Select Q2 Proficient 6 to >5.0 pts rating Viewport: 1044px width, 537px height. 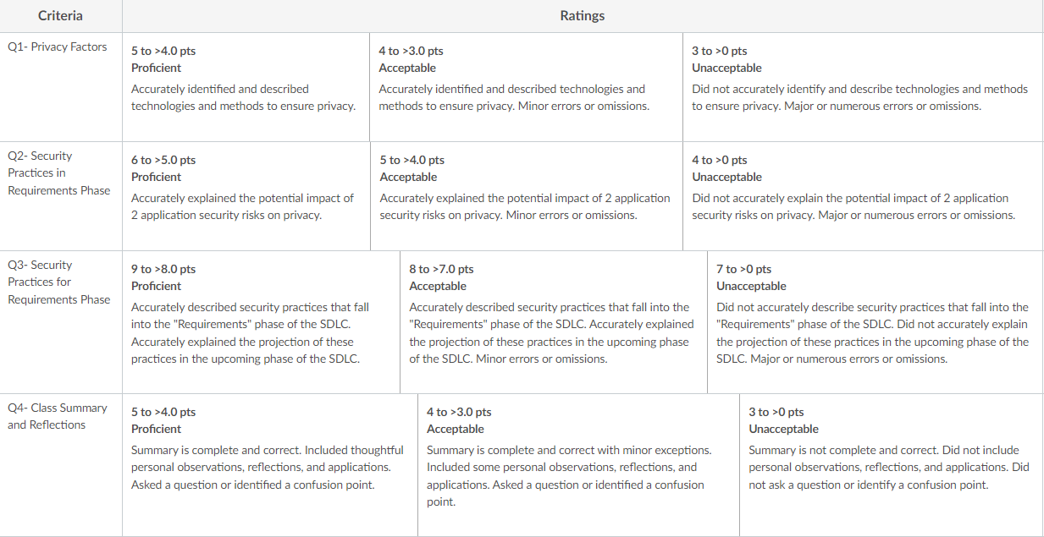click(x=246, y=196)
